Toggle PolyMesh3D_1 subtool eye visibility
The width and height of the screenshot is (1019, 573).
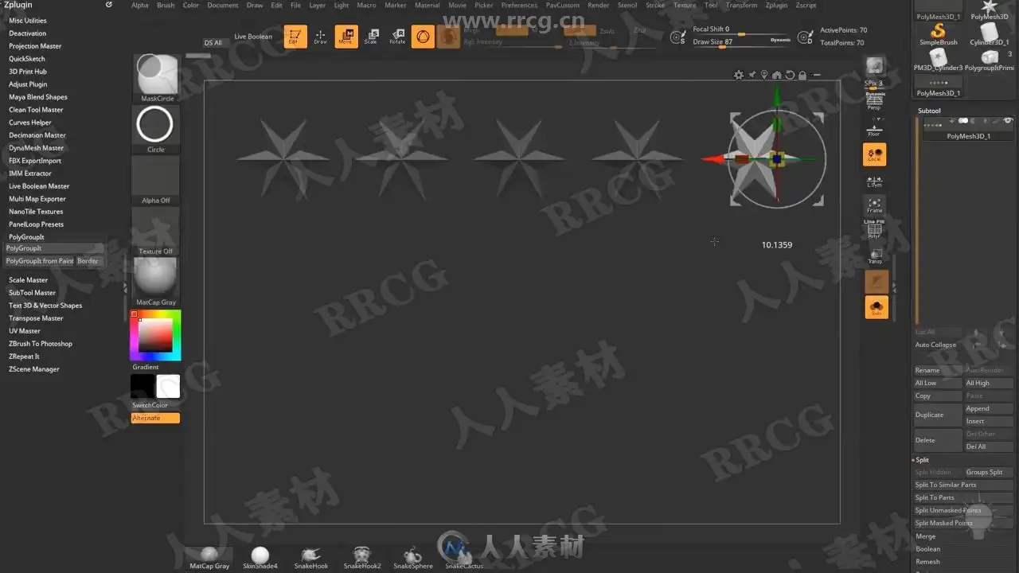[1008, 121]
